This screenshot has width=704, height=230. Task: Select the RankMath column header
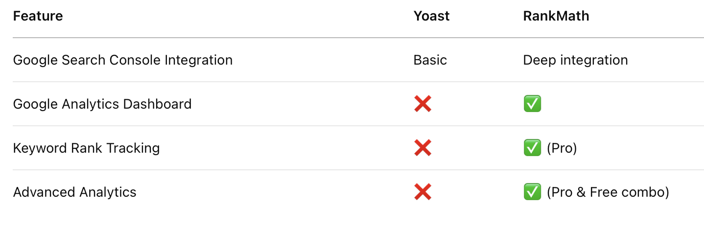coord(556,16)
